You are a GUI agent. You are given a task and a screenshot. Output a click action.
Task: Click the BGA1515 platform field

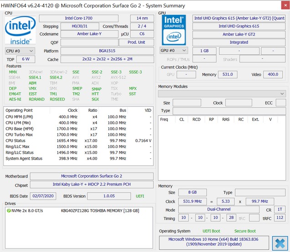(x=106, y=51)
